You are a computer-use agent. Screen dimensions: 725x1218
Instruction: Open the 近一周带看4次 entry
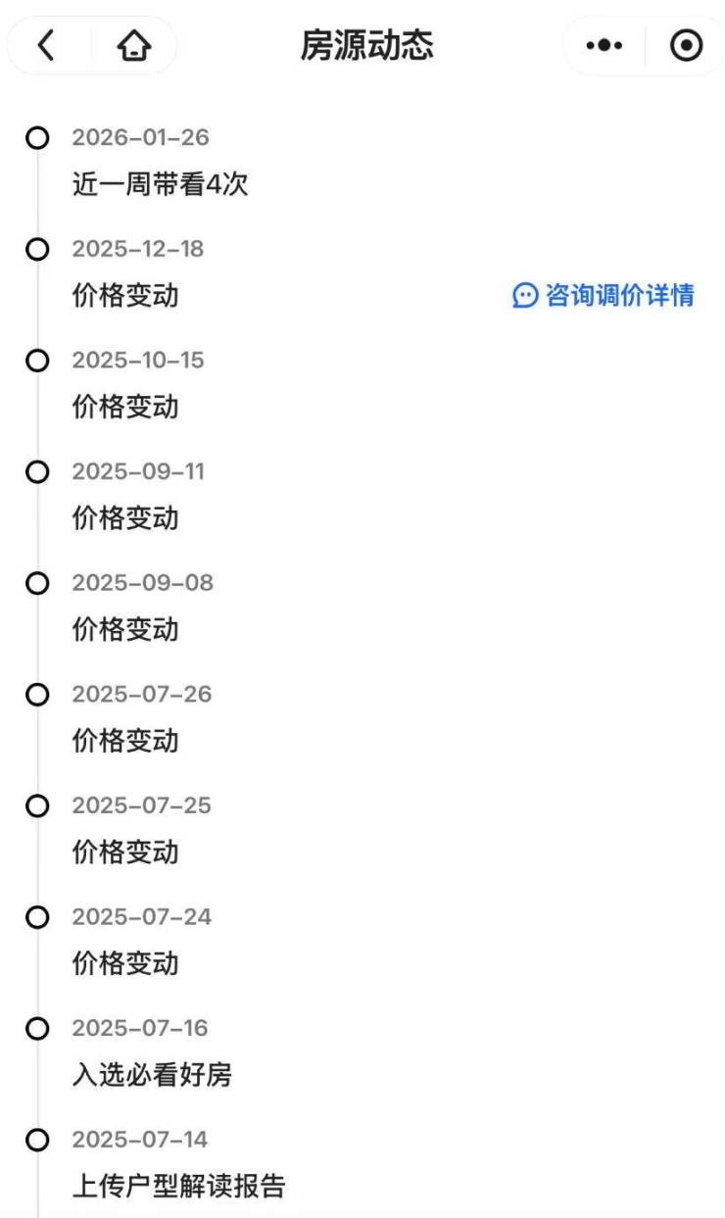[161, 184]
